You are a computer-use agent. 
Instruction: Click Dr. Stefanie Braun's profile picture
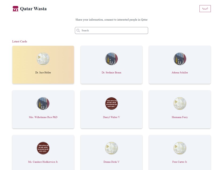coord(111,59)
